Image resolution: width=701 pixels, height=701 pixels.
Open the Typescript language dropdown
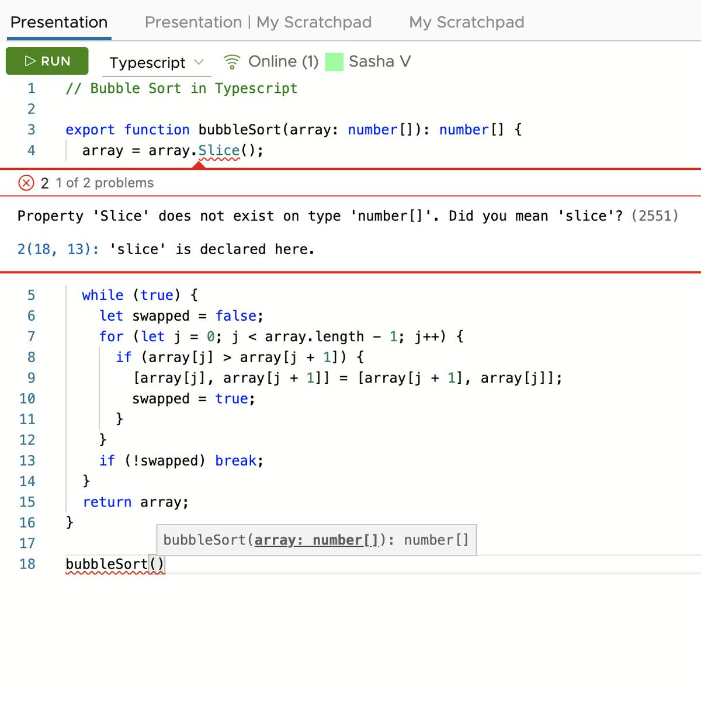pos(147,63)
